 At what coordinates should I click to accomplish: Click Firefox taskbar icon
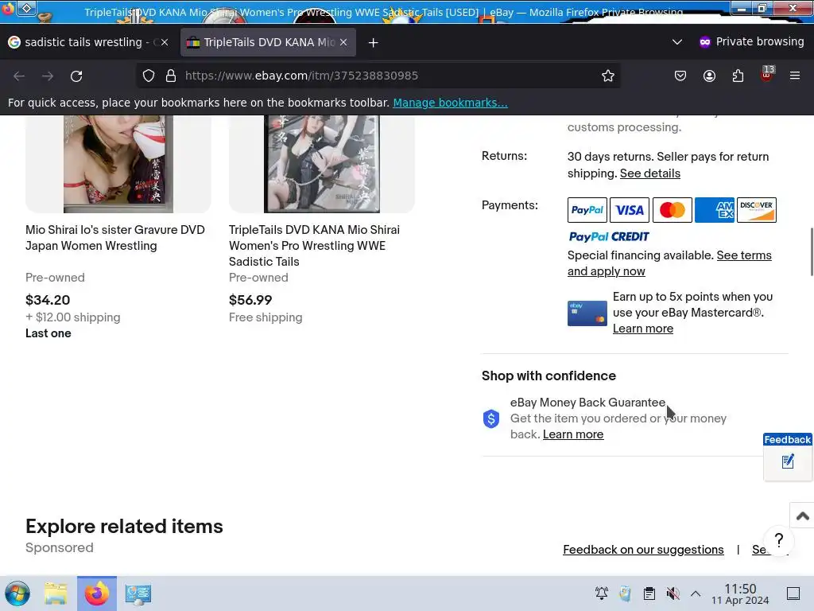[97, 593]
